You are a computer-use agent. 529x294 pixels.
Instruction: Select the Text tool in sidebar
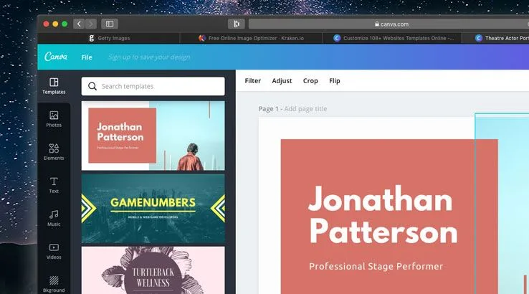(54, 185)
